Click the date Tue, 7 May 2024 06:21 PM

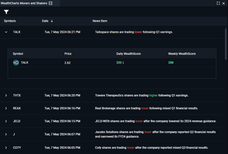click(62, 32)
